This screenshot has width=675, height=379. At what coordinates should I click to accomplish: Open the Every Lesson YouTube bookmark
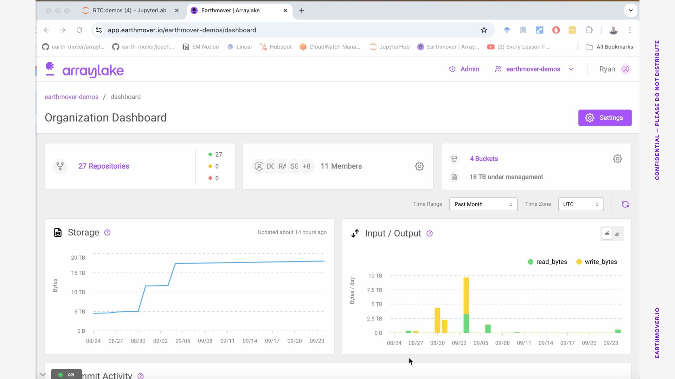pyautogui.click(x=518, y=47)
